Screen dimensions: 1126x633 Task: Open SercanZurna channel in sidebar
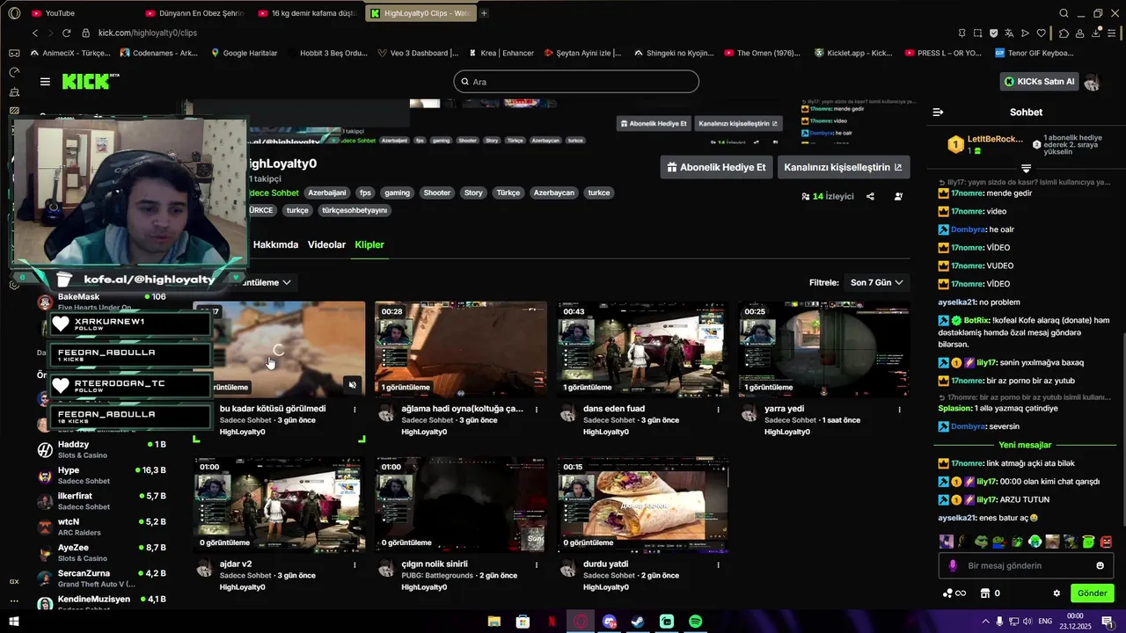tap(101, 578)
